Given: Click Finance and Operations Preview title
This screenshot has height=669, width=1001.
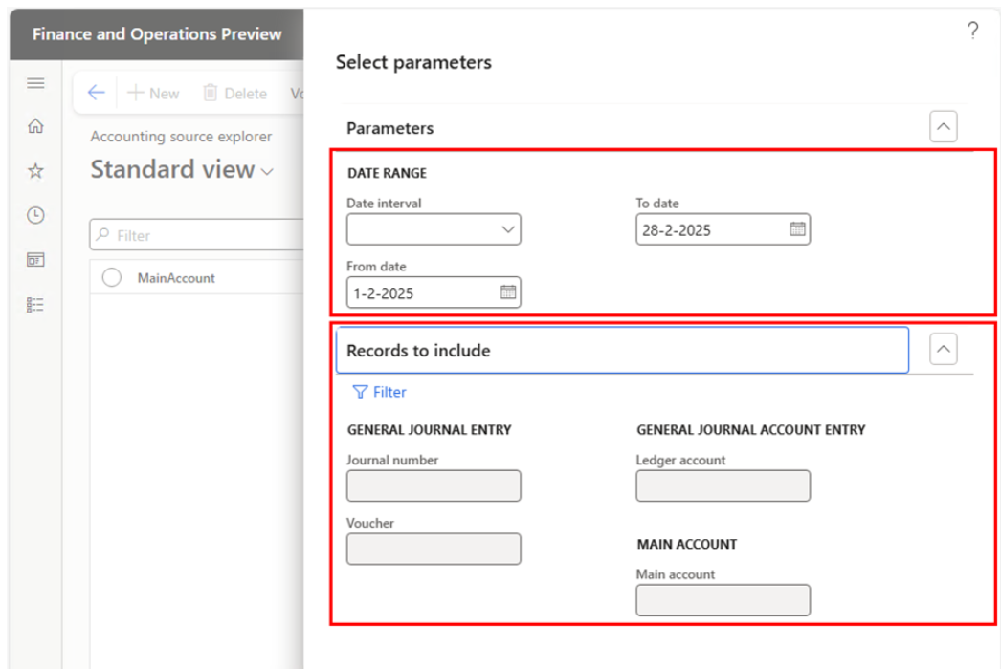Looking at the screenshot, I should (x=157, y=34).
